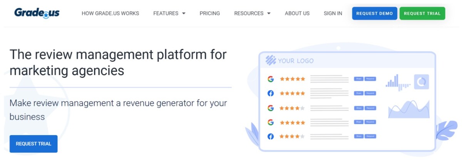Click the striped logo icon beside YOUR LOGO

[x=271, y=60]
